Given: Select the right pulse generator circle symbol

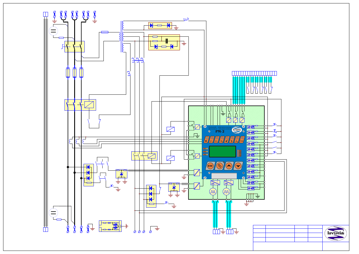Looking at the screenshot, I should (x=227, y=192).
